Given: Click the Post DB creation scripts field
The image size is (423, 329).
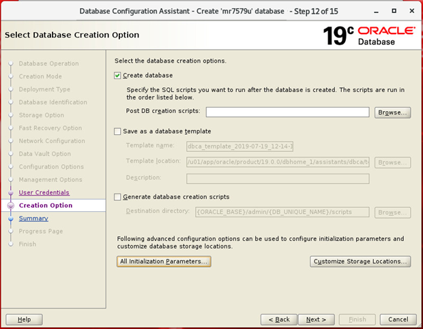Looking at the screenshot, I should point(288,112).
